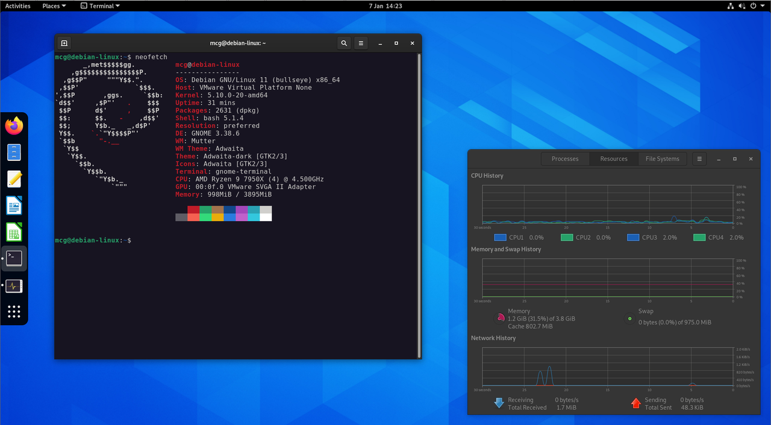Select the System Monitor dock icon
The height and width of the screenshot is (425, 771).
click(14, 286)
